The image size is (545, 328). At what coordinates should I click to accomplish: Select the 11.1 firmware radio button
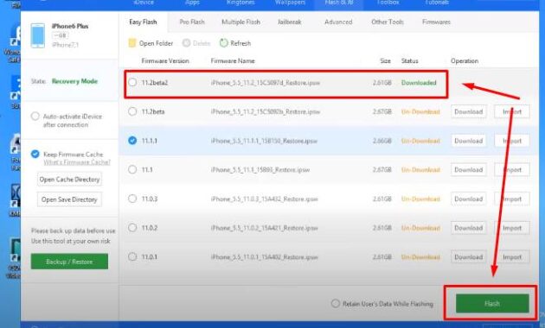click(132, 169)
